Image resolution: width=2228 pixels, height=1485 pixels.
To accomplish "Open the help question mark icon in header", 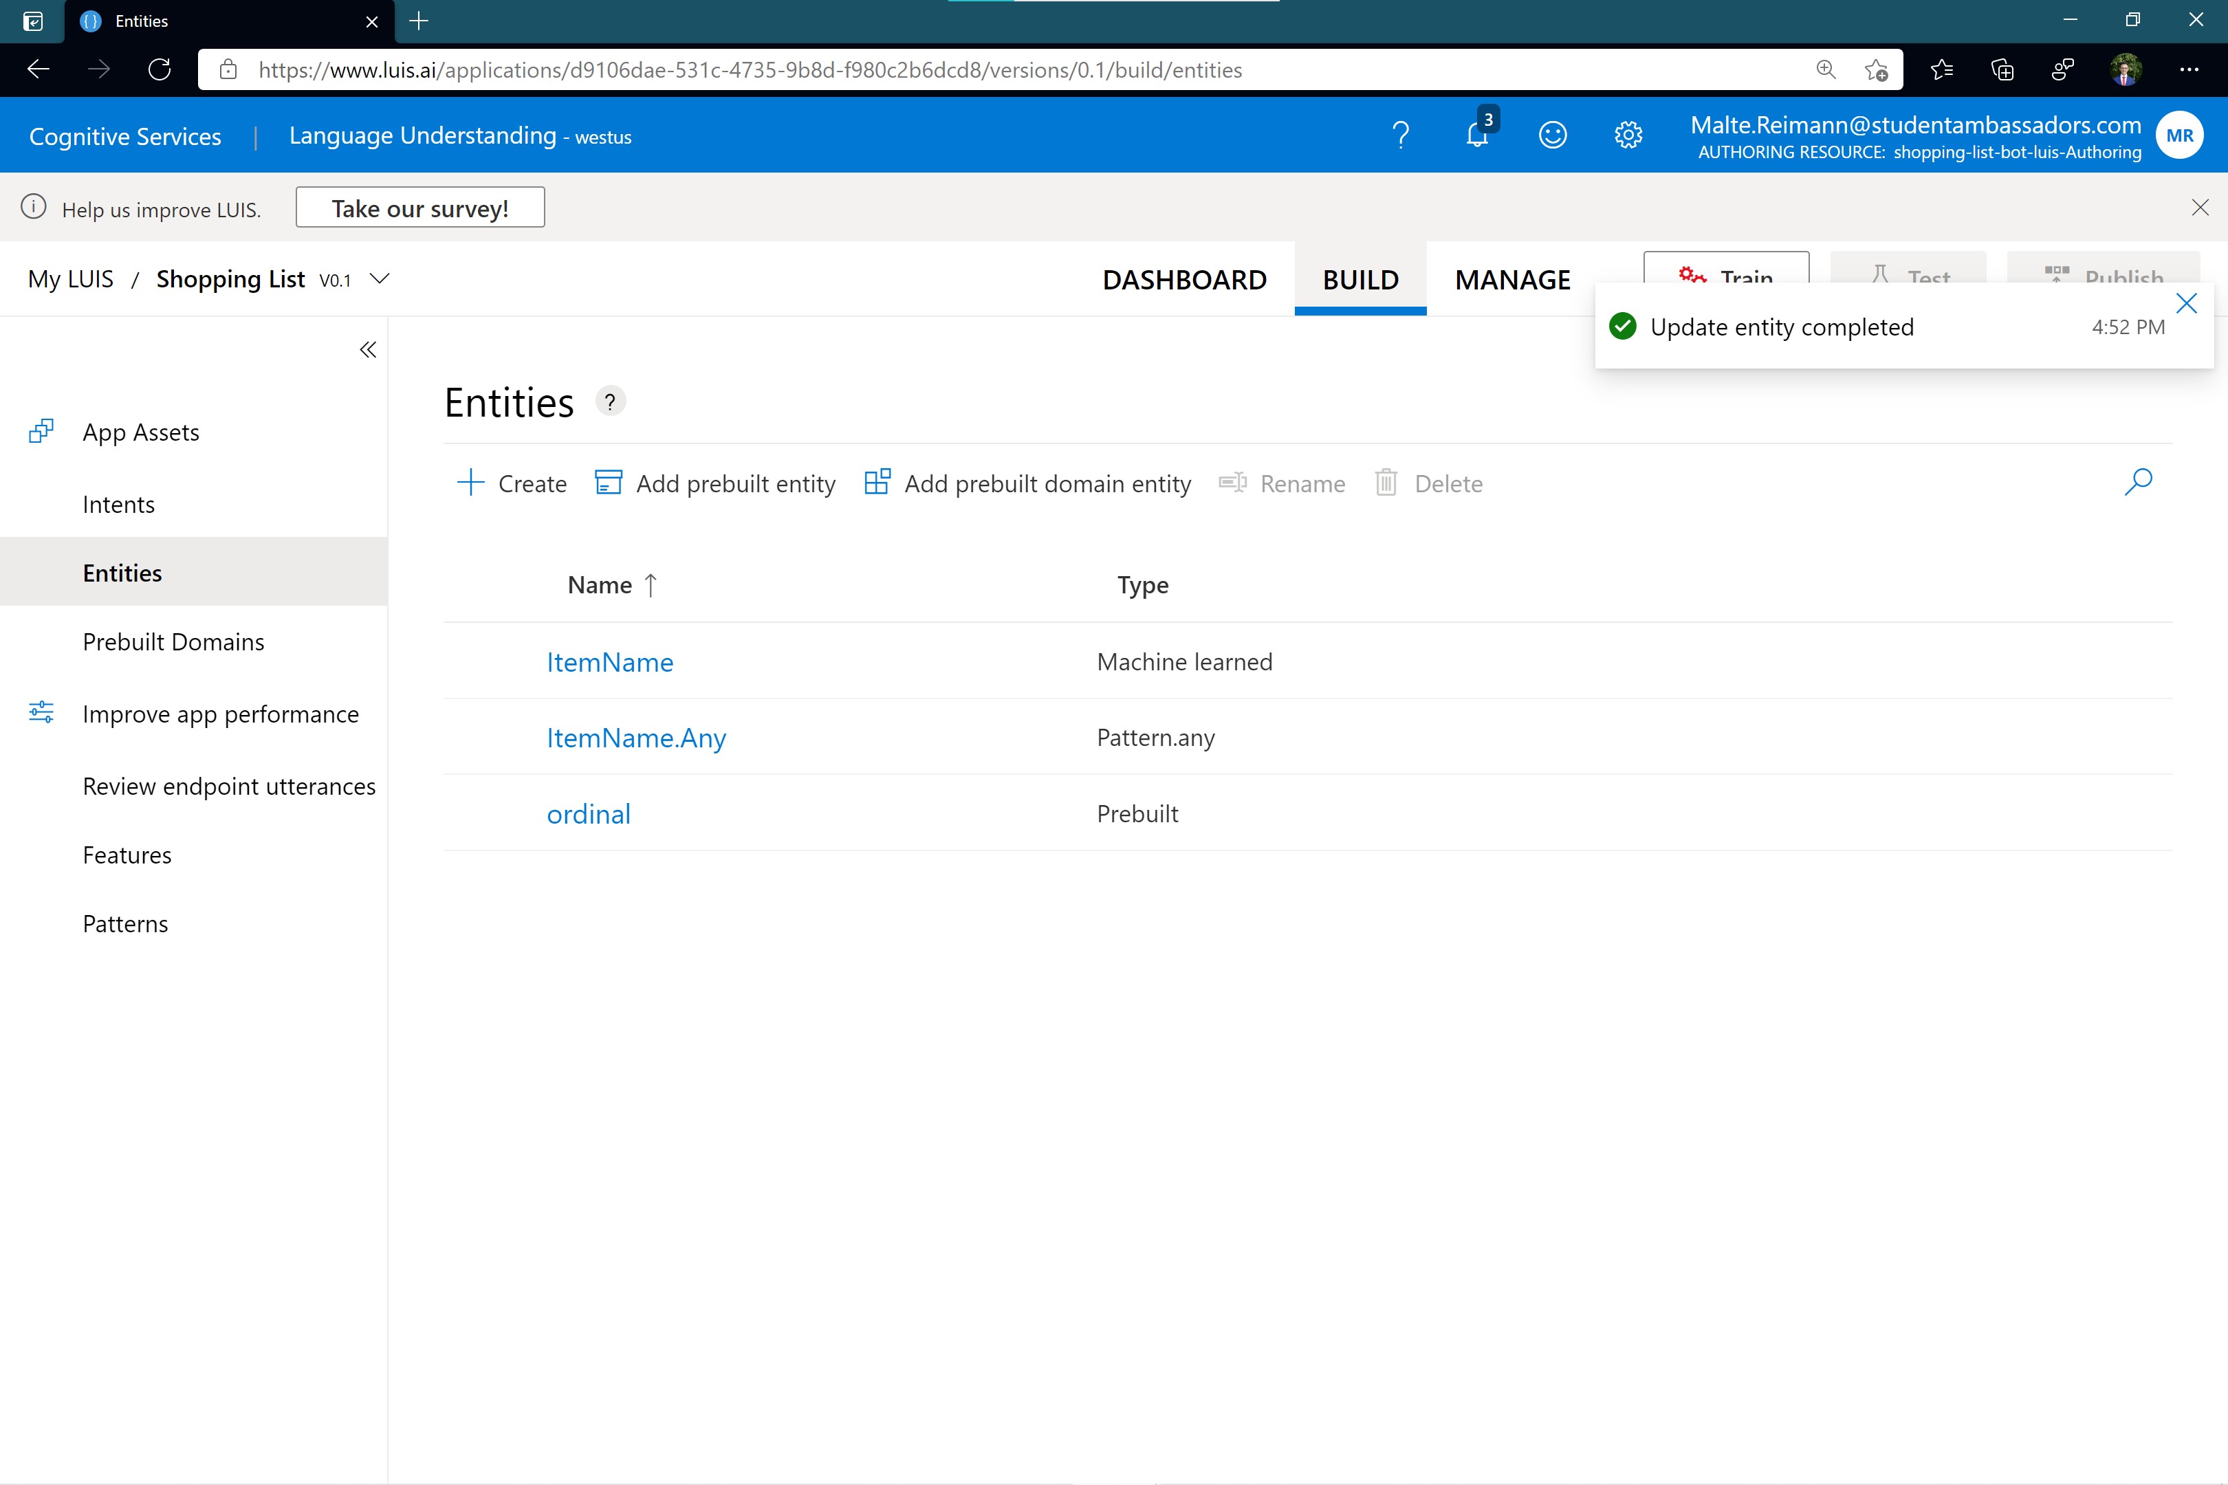I will 1401,135.
